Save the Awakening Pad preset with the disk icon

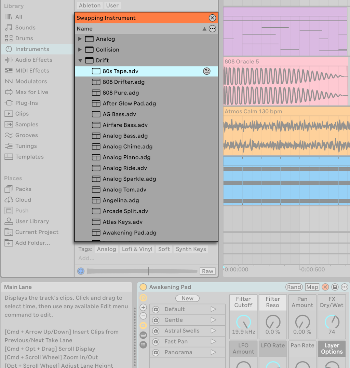[x=335, y=287]
